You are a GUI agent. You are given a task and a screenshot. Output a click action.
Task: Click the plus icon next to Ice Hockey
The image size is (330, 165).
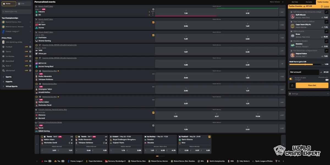pyautogui.click(x=30, y=56)
